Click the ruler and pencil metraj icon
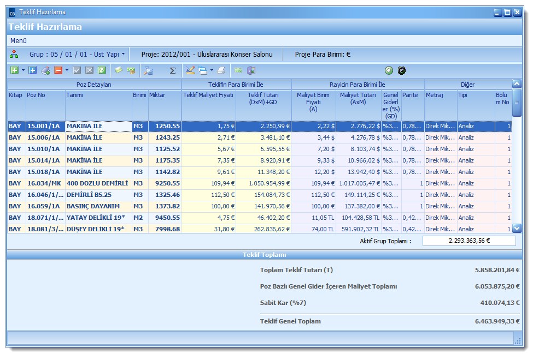Viewport: 533px width, 354px height. tap(190, 70)
